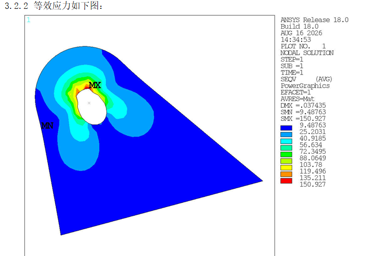
Task: Click the yellow legend swatch 103.78
Action: tap(286, 168)
